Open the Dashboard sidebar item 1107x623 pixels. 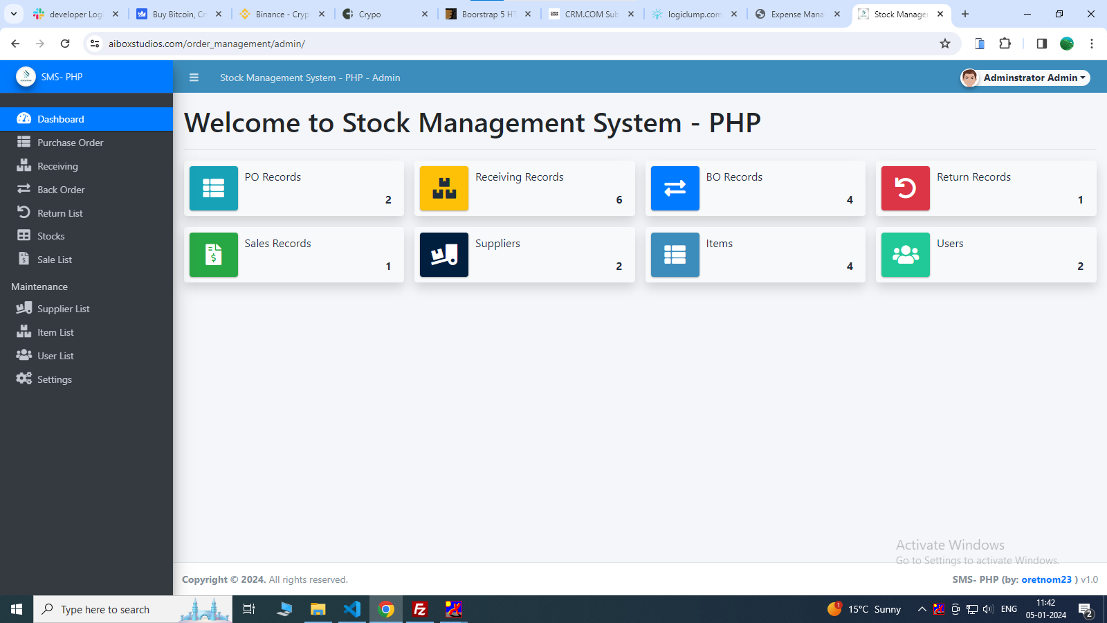pyautogui.click(x=86, y=119)
